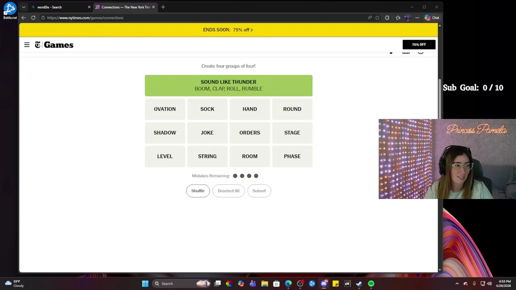516x290 pixels.
Task: Open the Ends Soon 75% off banner
Action: click(x=228, y=30)
